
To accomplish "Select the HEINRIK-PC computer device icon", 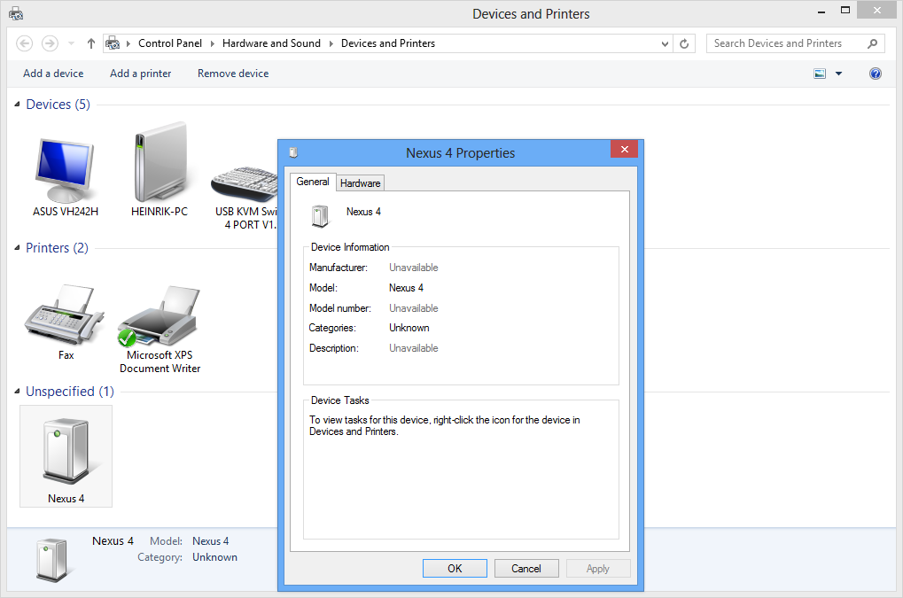I will (x=160, y=162).
